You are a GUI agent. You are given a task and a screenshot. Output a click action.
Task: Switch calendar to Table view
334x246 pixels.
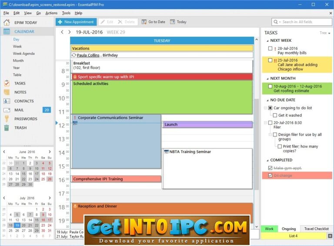tap(17, 75)
